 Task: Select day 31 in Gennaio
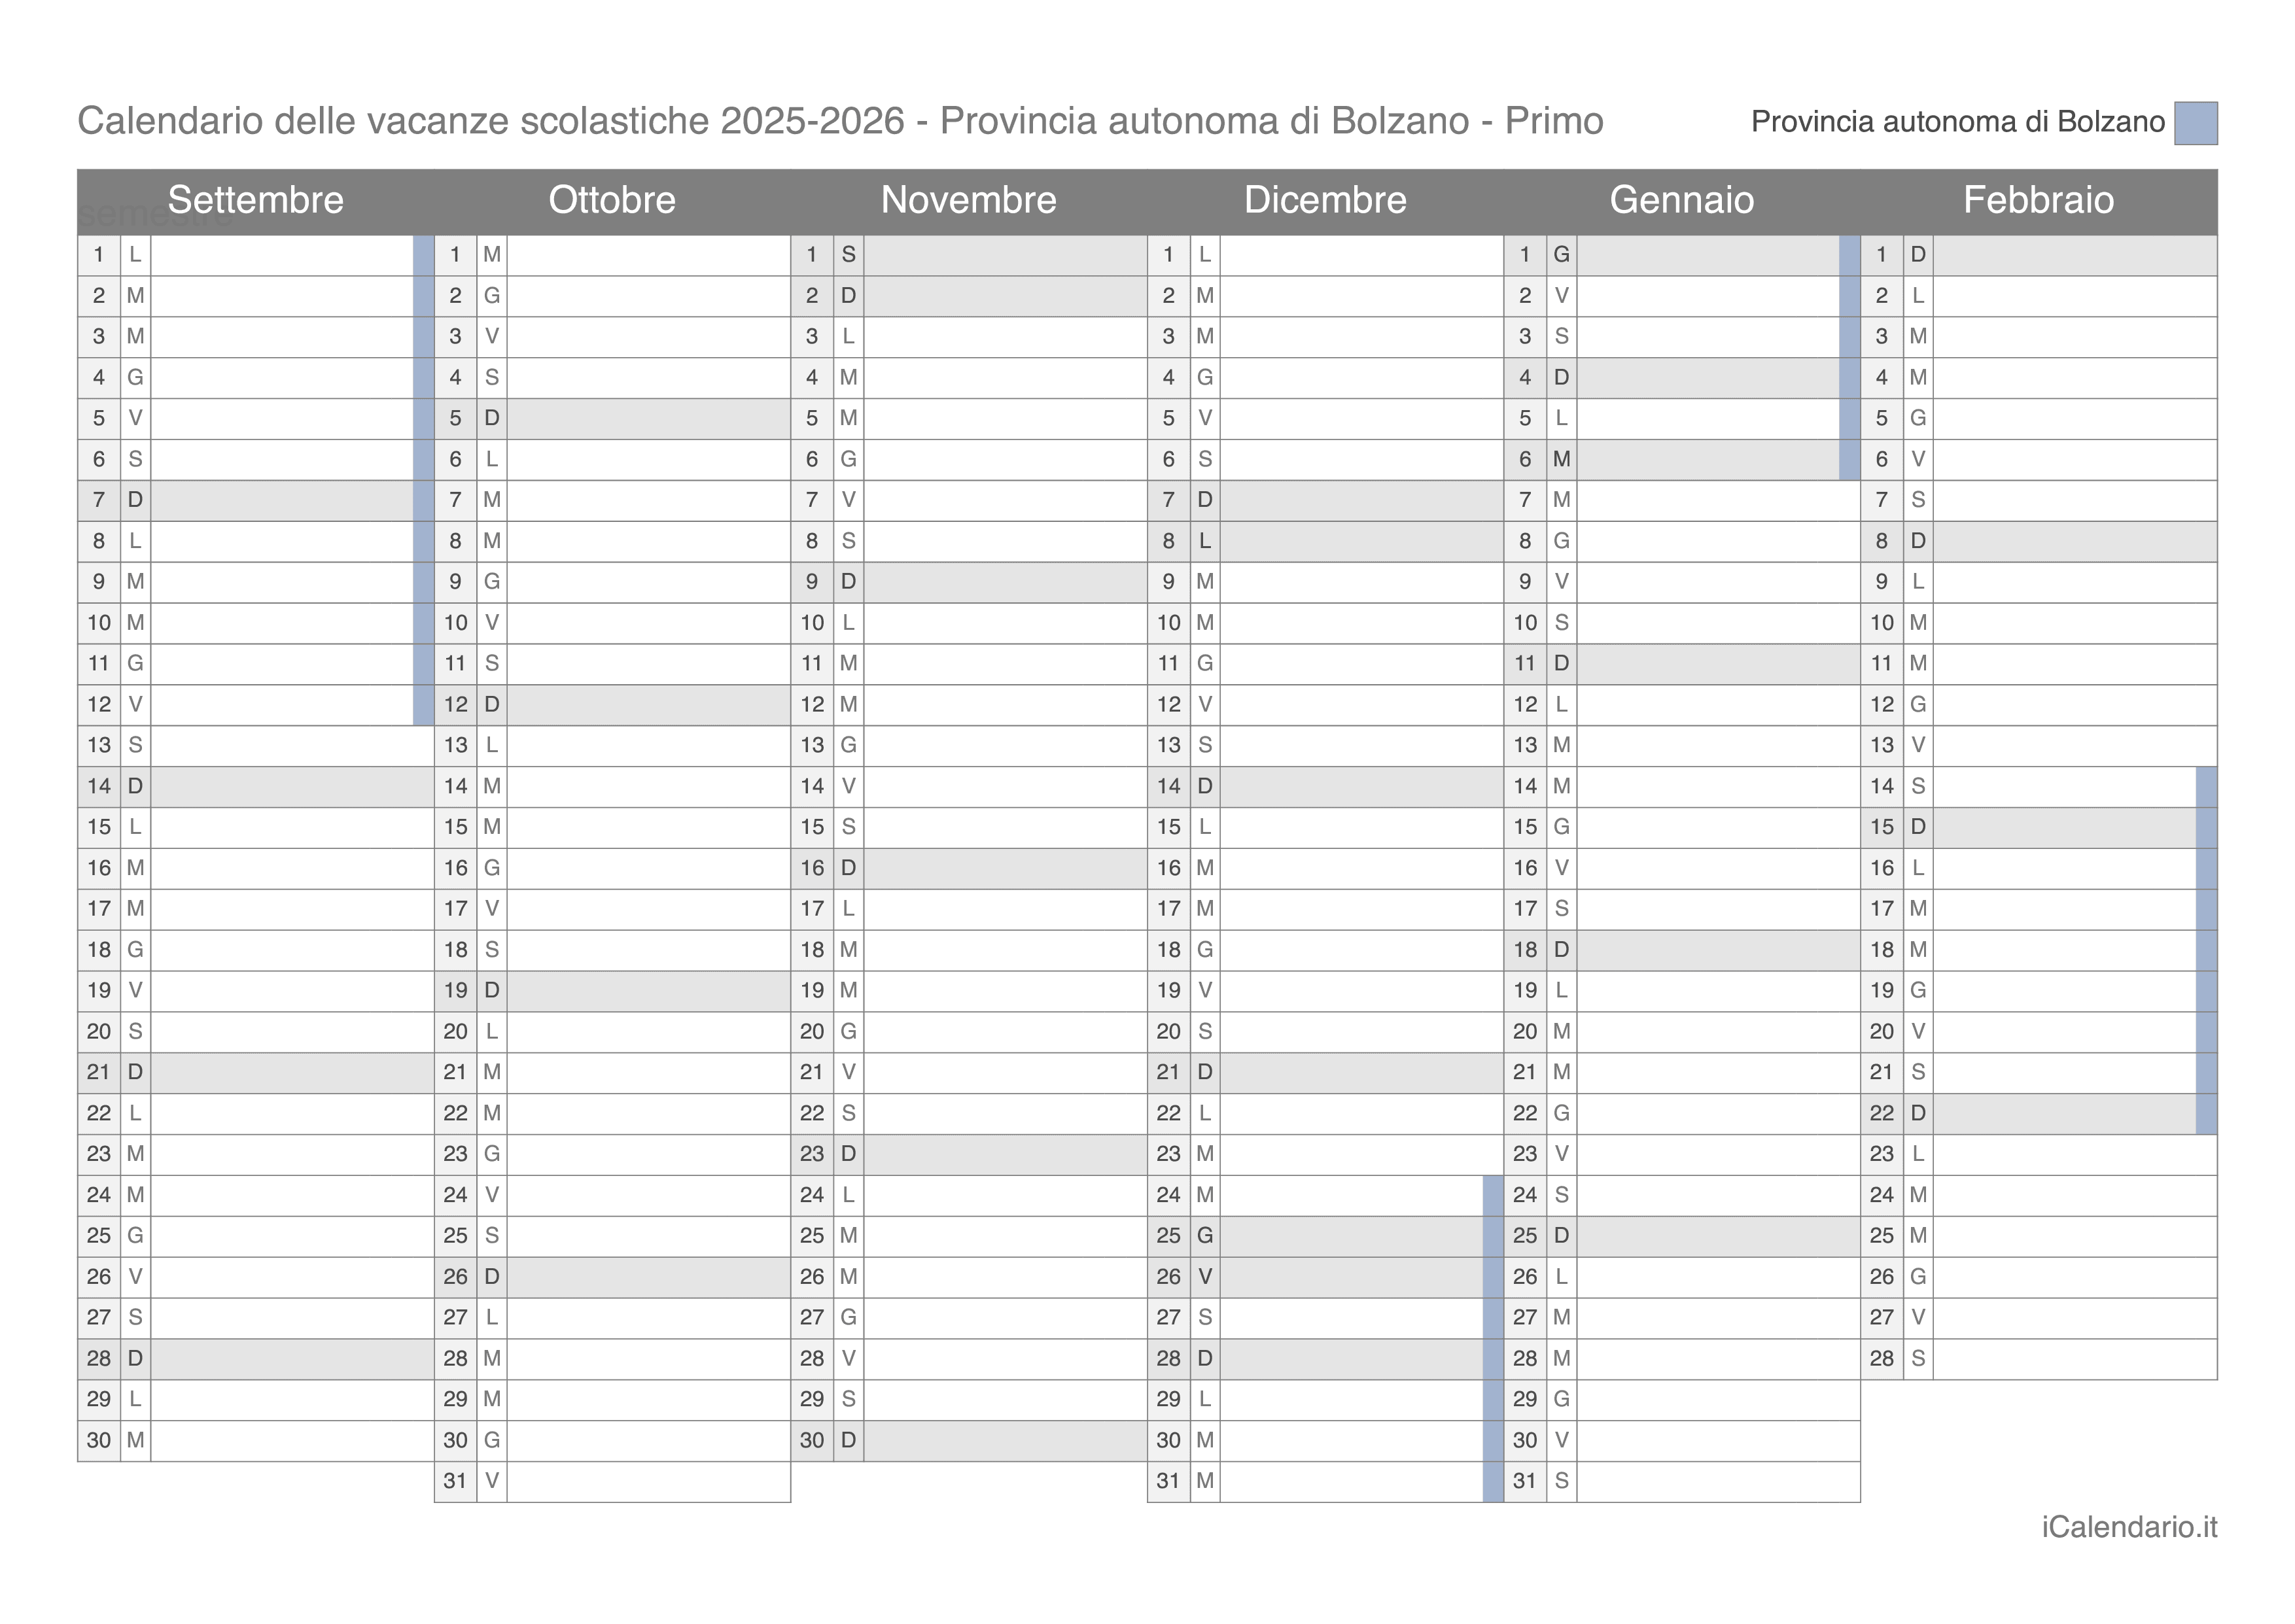[x=1526, y=1482]
